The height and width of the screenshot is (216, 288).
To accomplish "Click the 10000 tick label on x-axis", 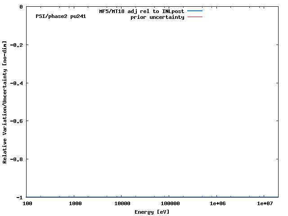I will (x=122, y=204).
